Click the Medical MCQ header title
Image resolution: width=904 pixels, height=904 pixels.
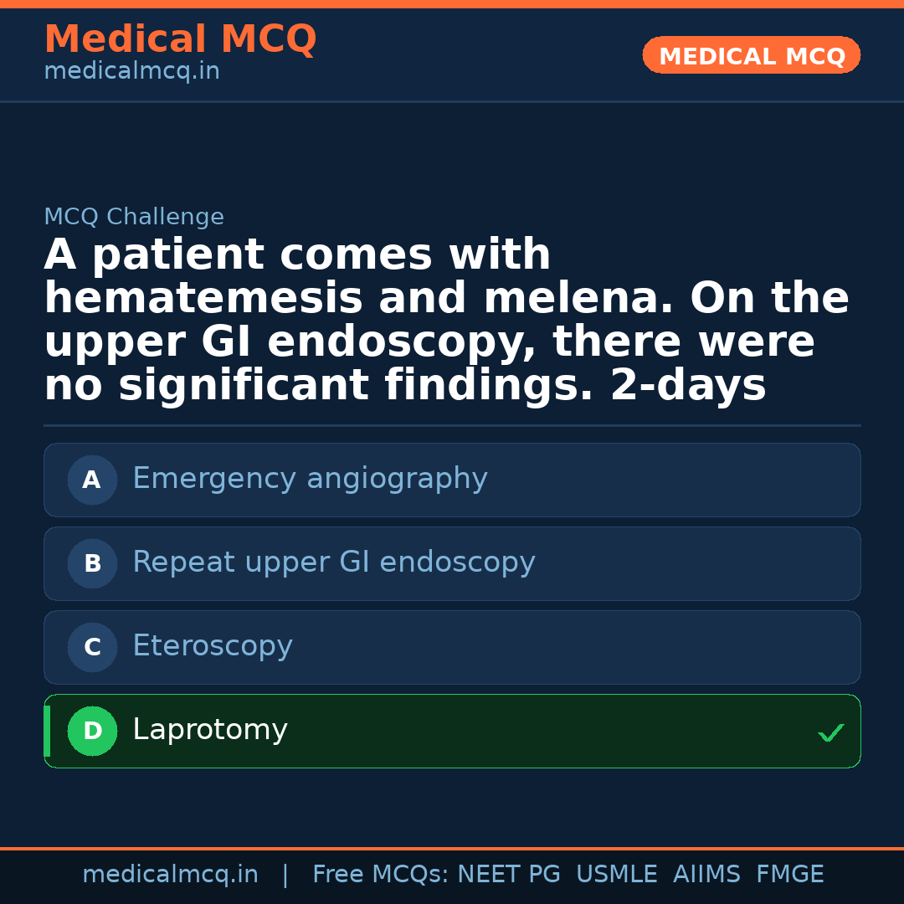coord(180,39)
